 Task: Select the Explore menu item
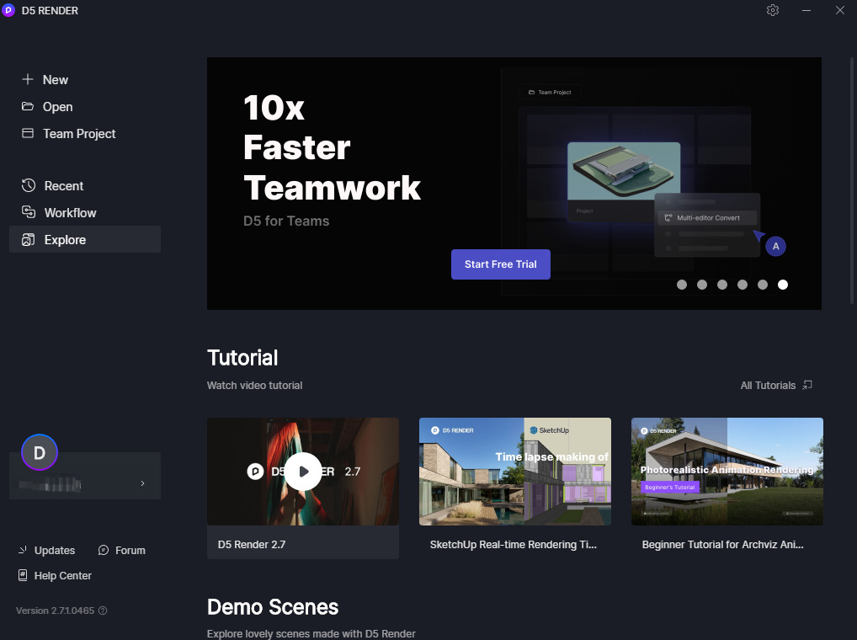point(85,239)
